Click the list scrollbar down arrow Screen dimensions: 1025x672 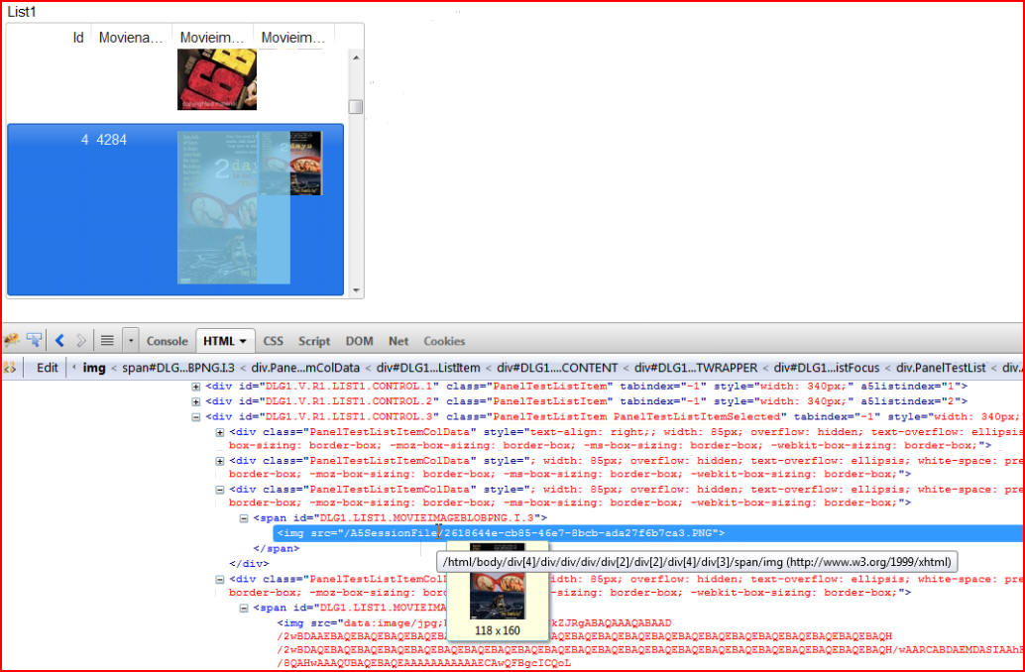pyautogui.click(x=356, y=290)
